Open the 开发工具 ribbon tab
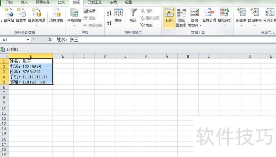Viewport: 276px width, 157px height. (x=95, y=2)
